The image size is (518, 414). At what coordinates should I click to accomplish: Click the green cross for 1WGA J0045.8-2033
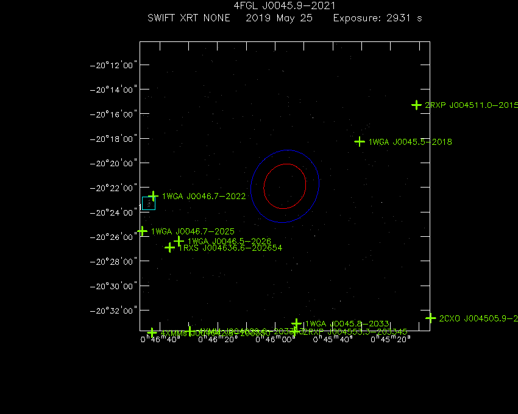click(x=296, y=323)
